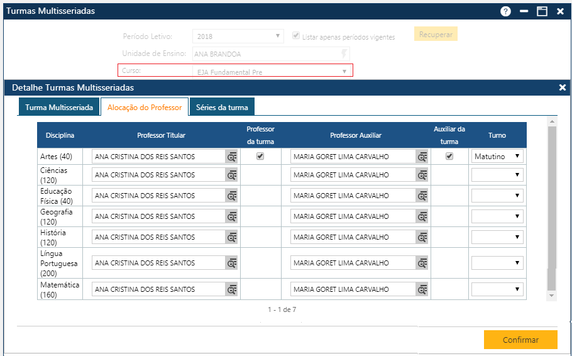Uncheck Professor da turma for Artes
The width and height of the screenshot is (572, 356).
click(260, 157)
